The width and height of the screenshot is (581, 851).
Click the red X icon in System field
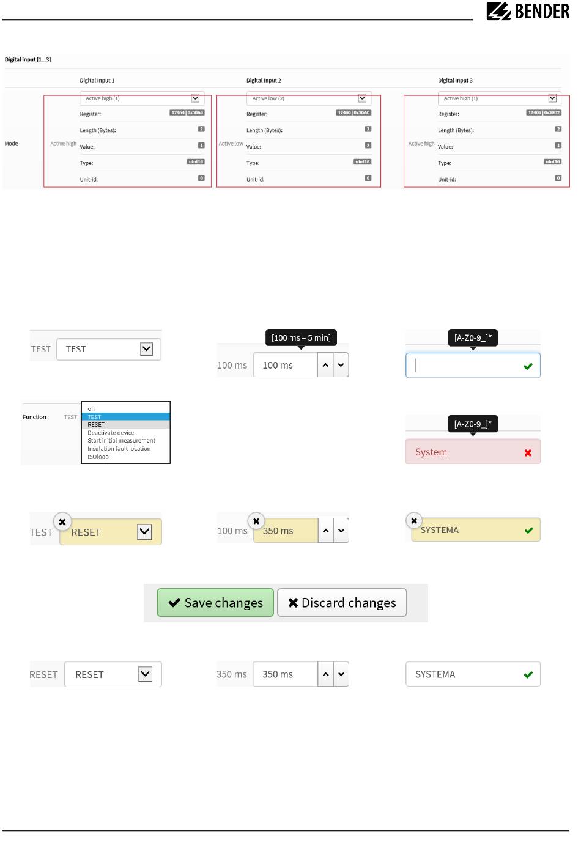(528, 453)
